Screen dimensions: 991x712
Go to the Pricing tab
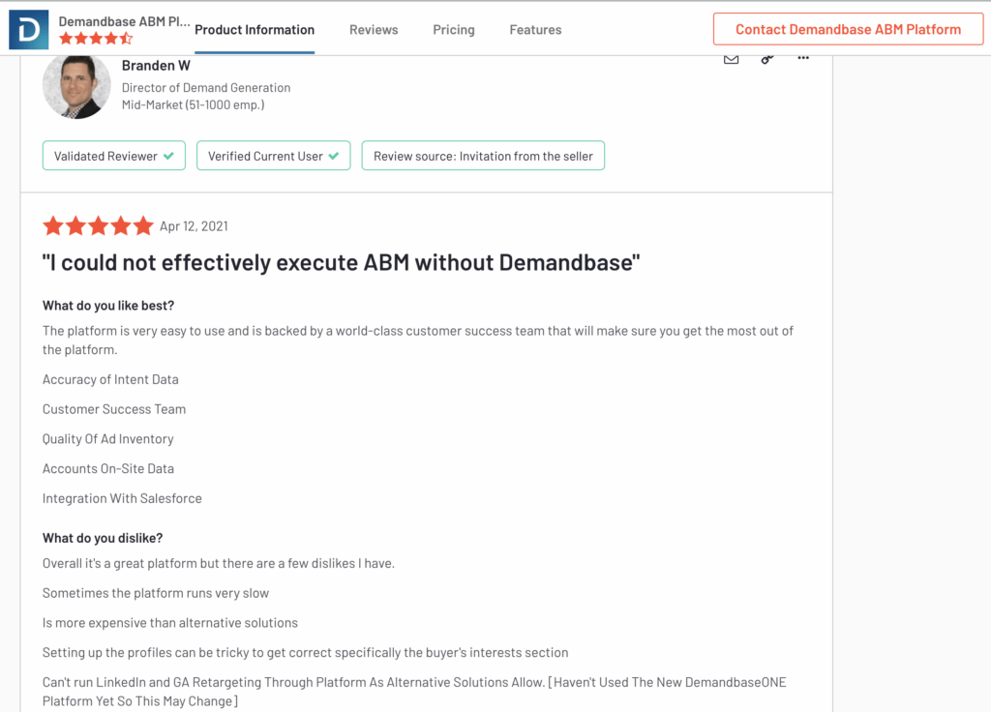coord(454,30)
